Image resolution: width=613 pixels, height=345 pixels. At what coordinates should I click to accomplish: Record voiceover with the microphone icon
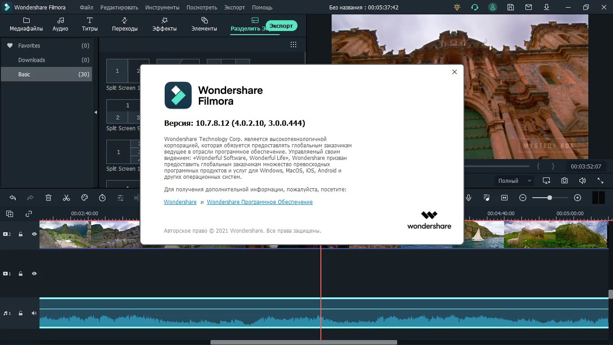[469, 198]
